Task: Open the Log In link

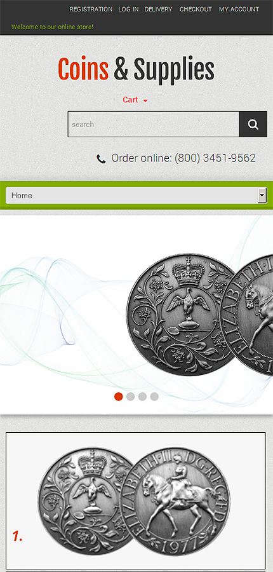Action: point(128,9)
